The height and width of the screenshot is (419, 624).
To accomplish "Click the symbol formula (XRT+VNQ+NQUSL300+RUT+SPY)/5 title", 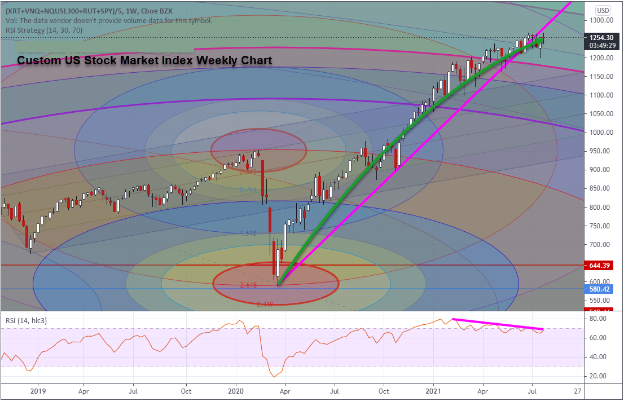I will point(89,11).
